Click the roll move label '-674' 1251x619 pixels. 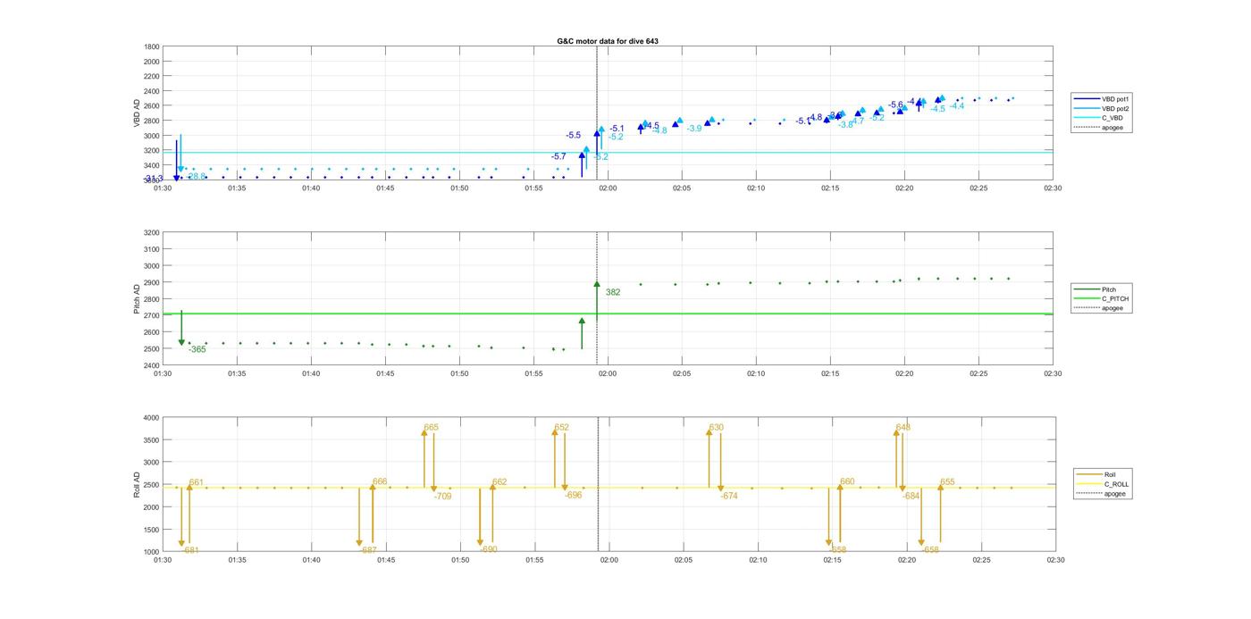tap(728, 496)
